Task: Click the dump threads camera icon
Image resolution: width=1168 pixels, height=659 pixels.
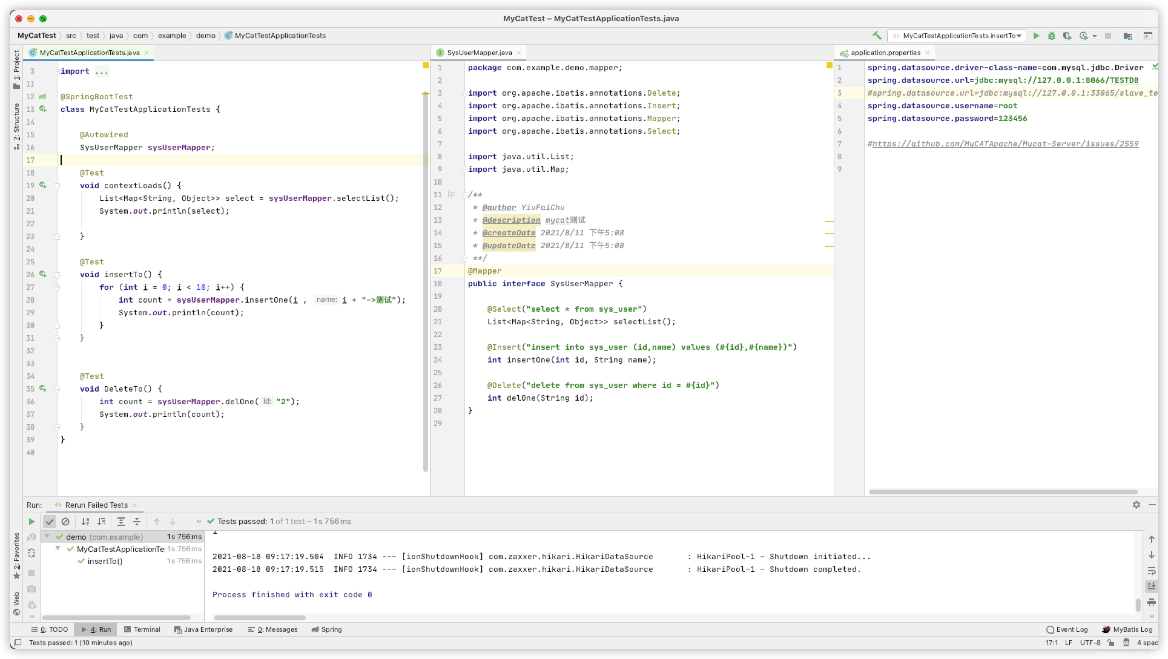Action: click(31, 589)
